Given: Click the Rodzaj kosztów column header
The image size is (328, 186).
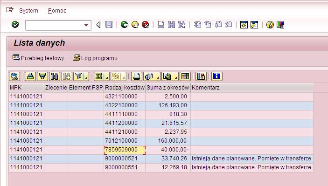Looking at the screenshot, I should (125, 88).
